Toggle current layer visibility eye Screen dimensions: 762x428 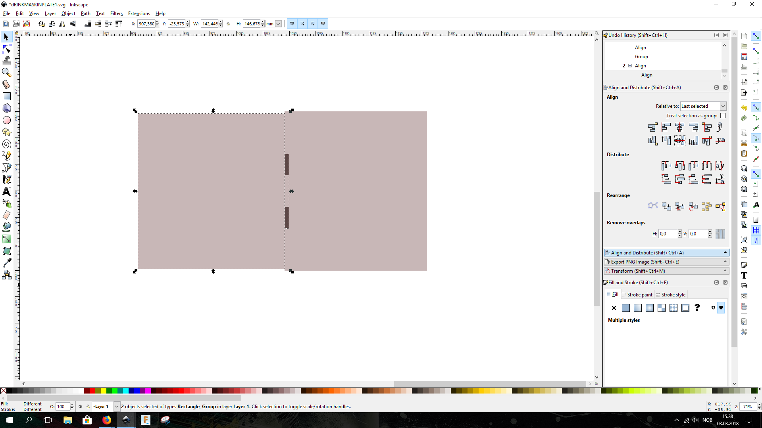click(x=80, y=407)
